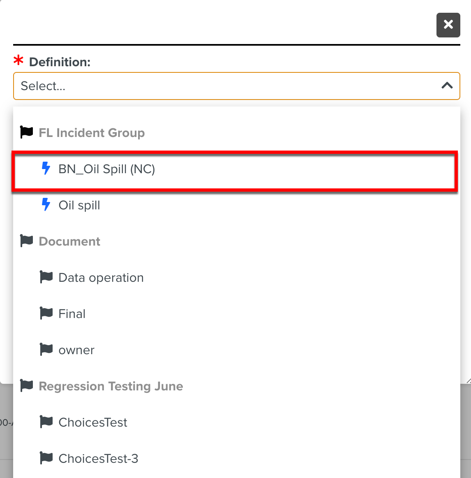Choose the owner option
The width and height of the screenshot is (471, 478).
76,350
